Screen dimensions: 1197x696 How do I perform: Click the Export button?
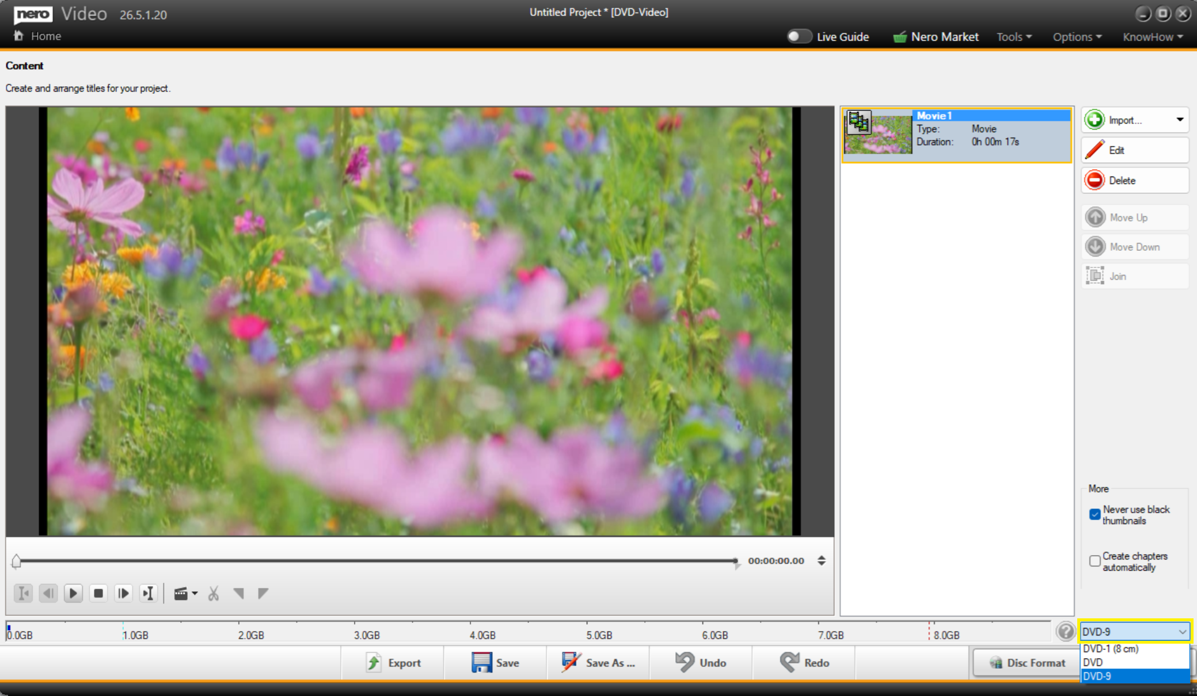coord(393,663)
